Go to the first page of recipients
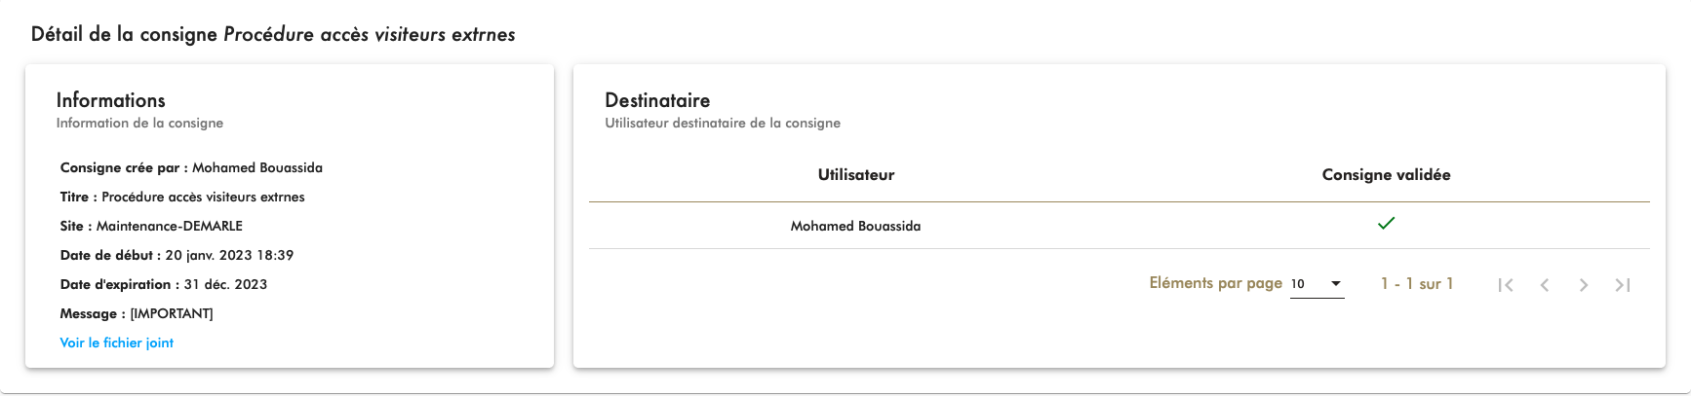This screenshot has height=396, width=1691. 1506,285
